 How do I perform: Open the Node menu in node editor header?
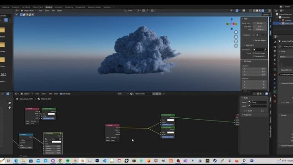click(x=56, y=93)
